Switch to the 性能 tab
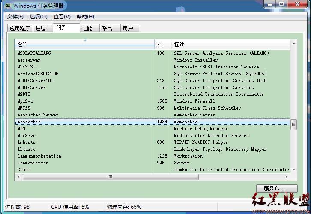This screenshot has width=311, height=214. 90,28
